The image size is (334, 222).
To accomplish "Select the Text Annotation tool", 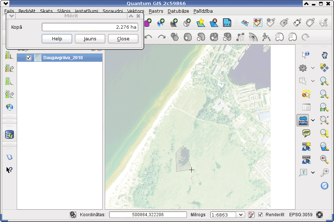I will pos(303,173).
